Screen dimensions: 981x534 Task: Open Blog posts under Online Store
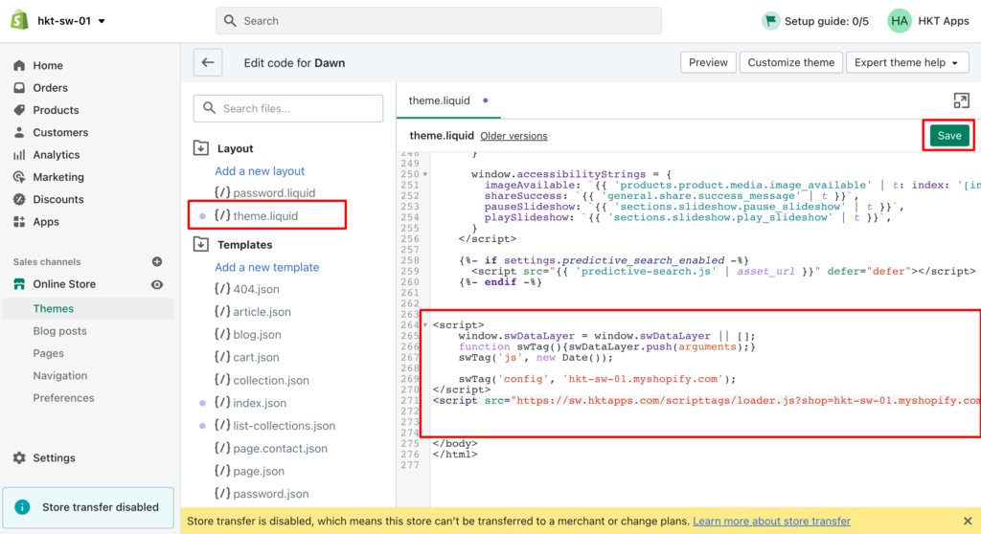click(59, 331)
